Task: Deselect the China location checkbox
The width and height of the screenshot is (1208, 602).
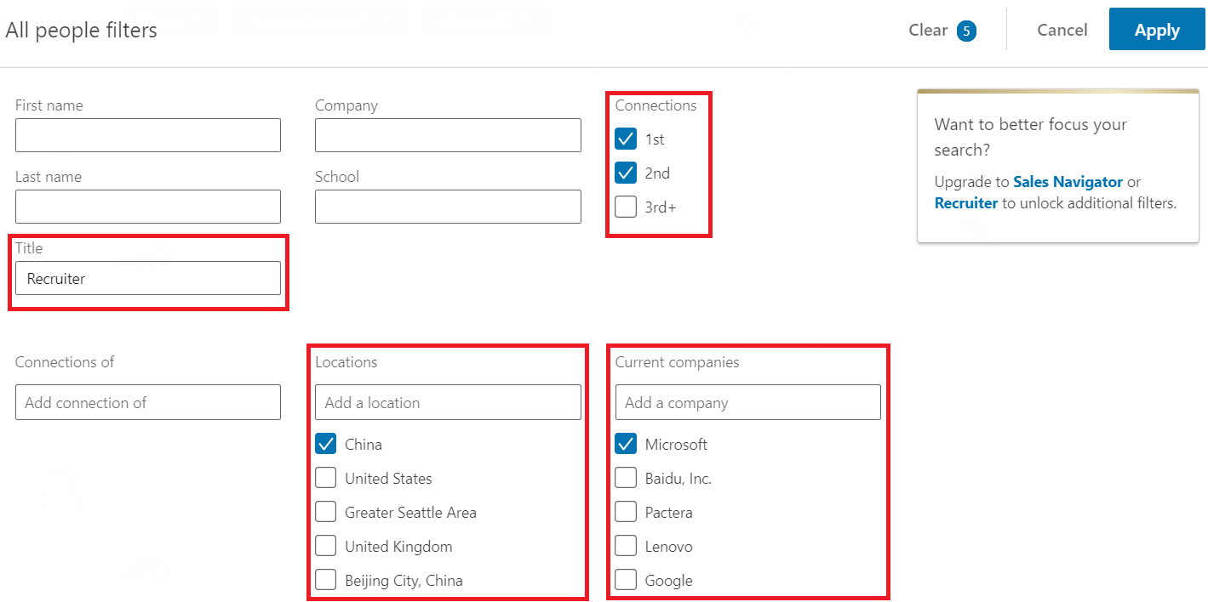Action: coord(325,444)
